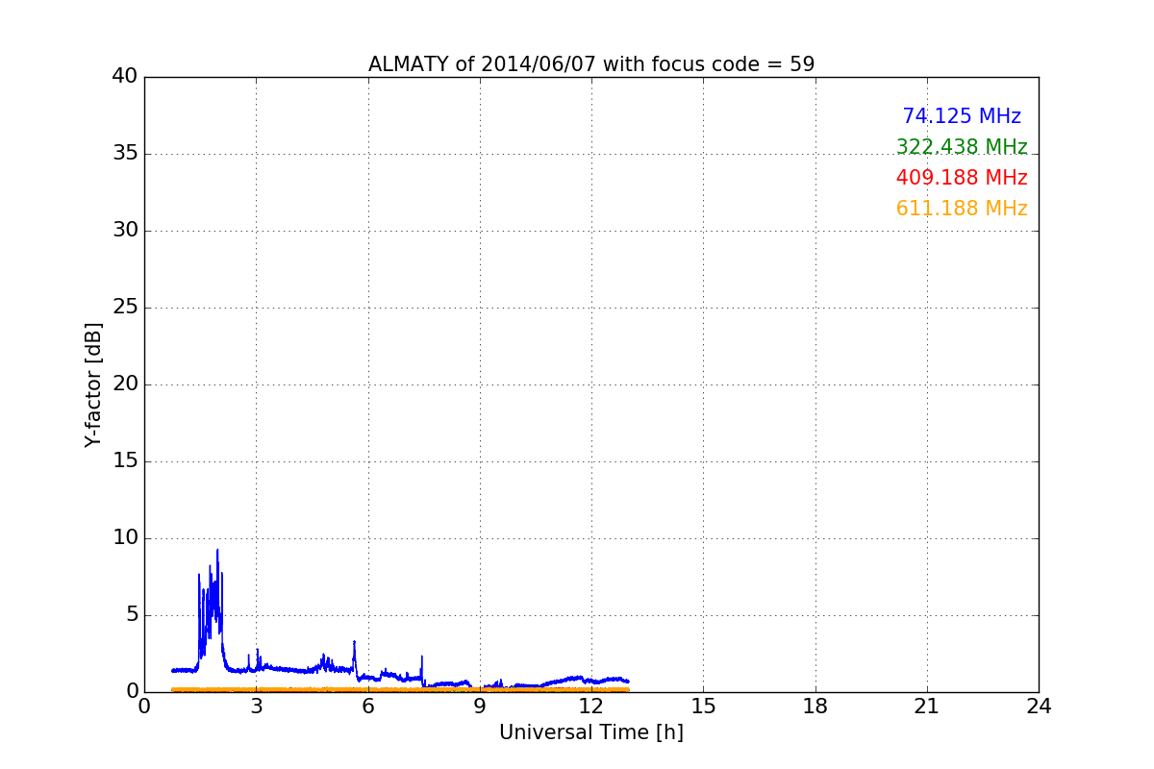Click x-axis tick label 9
This screenshot has width=1154, height=769.
480,707
